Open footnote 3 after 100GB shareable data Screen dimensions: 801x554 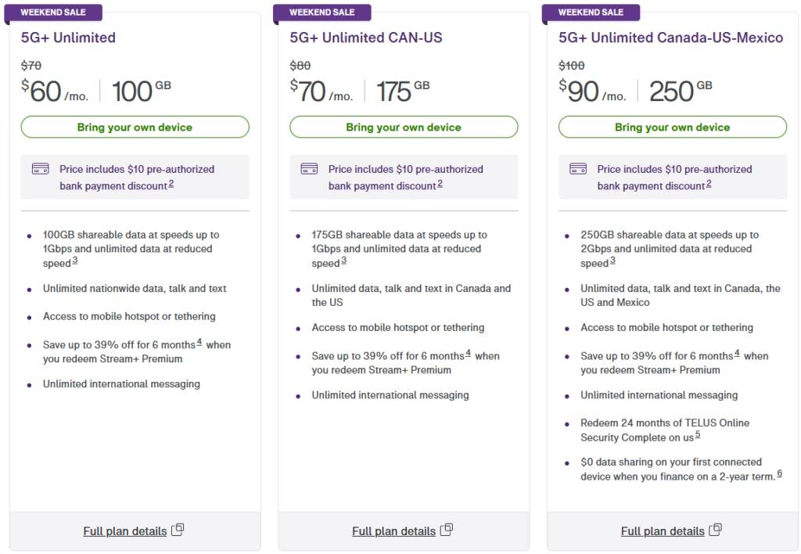75,261
